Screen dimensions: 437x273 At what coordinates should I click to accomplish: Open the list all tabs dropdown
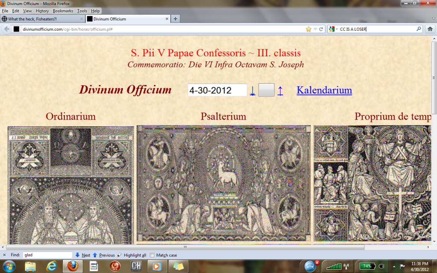point(434,19)
